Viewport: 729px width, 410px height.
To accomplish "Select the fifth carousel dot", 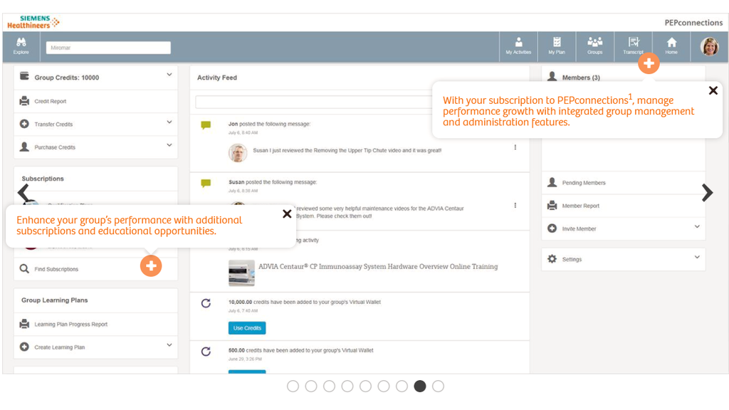I will click(365, 386).
